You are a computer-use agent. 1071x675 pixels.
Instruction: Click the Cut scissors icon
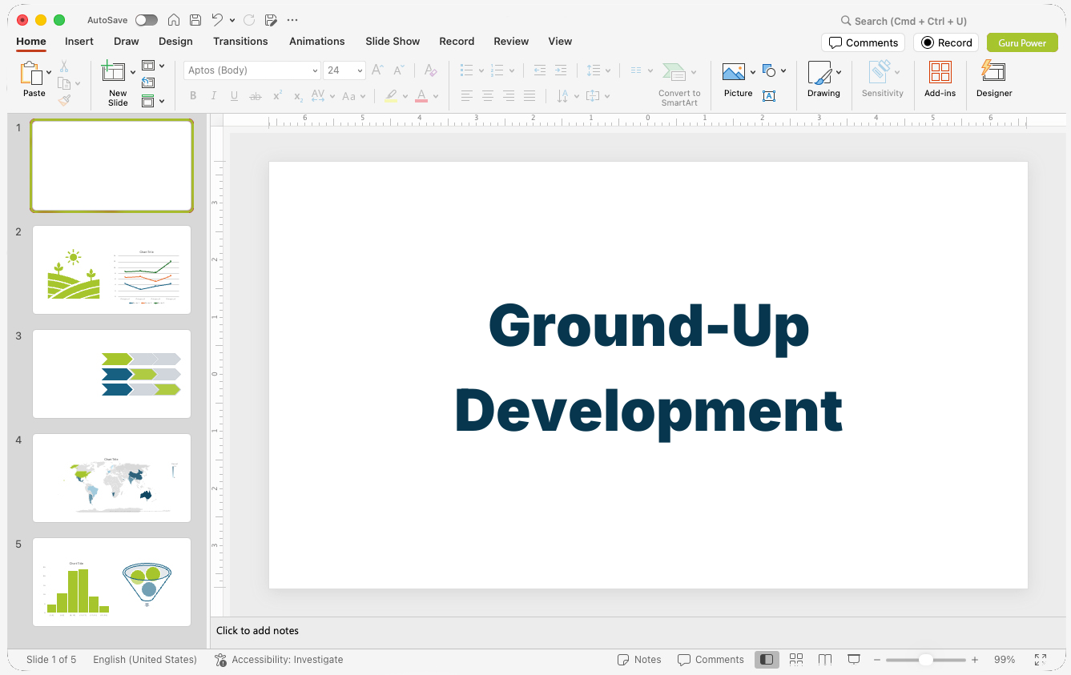(64, 66)
